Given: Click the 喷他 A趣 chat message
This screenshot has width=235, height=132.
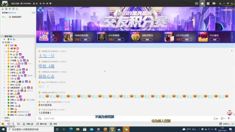Looking at the screenshot, I should (46, 66).
